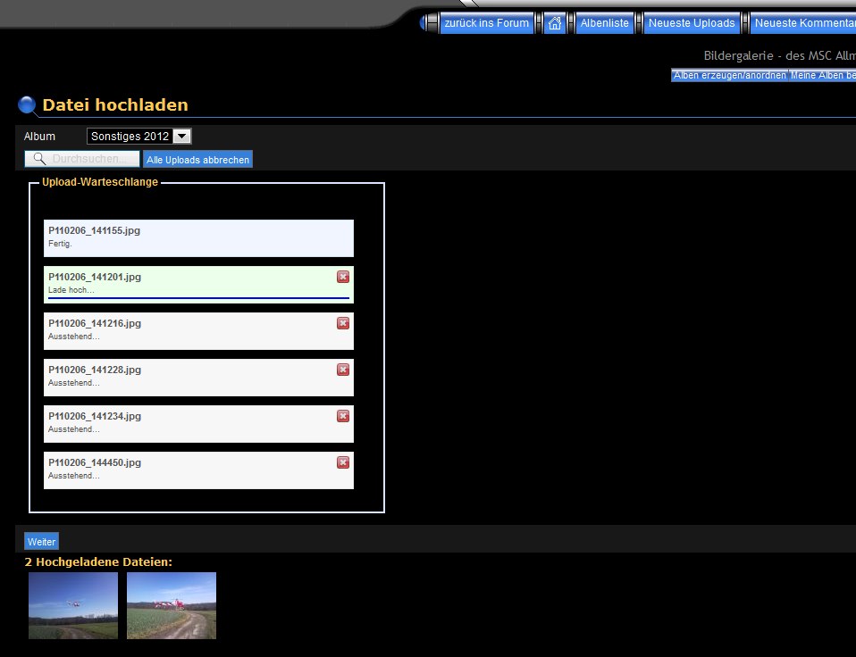The height and width of the screenshot is (657, 856).
Task: Click the blue globe icon beside Datei hochladen
Action: tap(28, 105)
